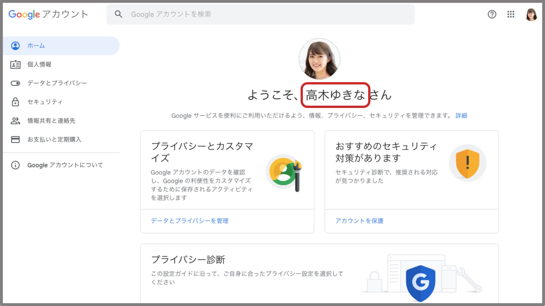Open Google アカウントについて in the sidebar
This screenshot has height=306, width=545.
(x=61, y=165)
